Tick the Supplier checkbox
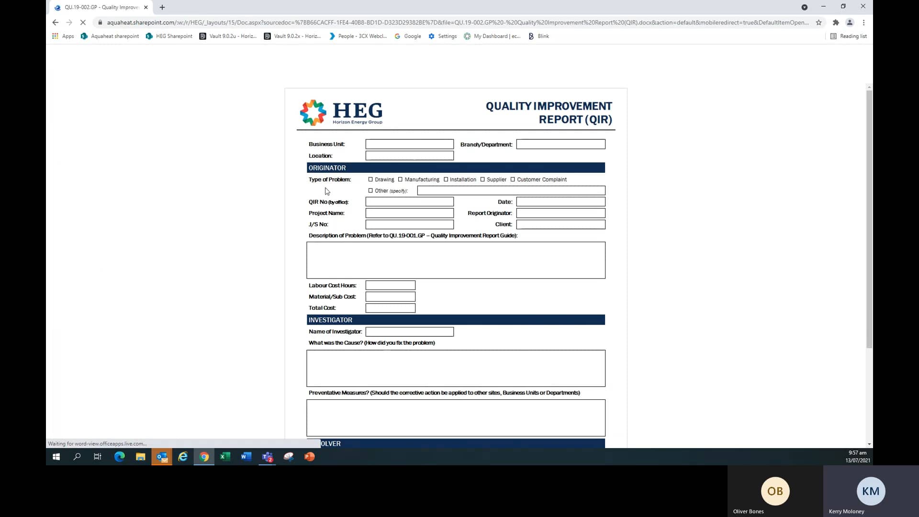Viewport: 919px width, 517px height. point(483,180)
